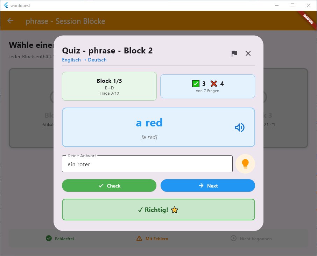Image resolution: width=317 pixels, height=256 pixels.
Task: Click the word 'a red' in question card
Action: [149, 123]
